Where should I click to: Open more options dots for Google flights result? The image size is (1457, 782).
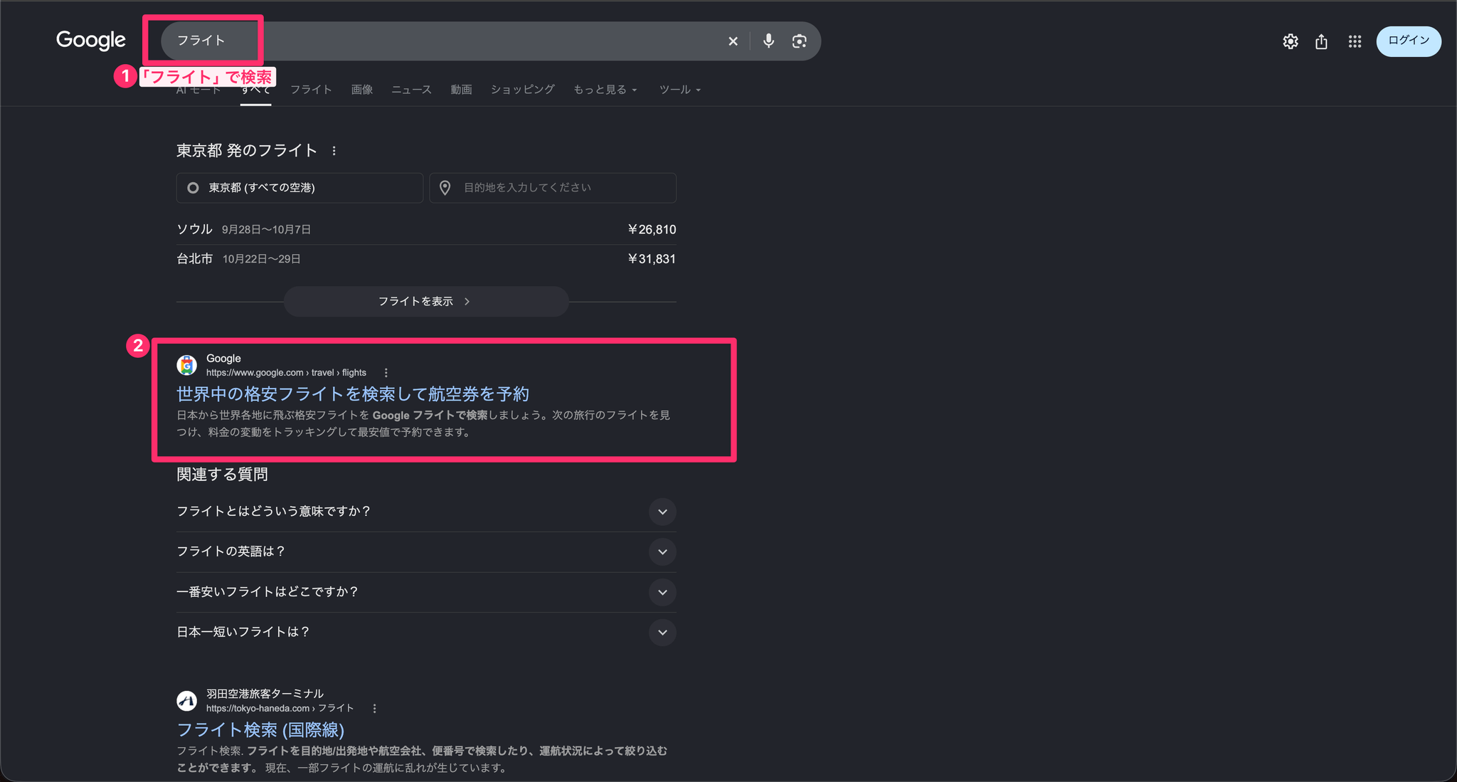386,373
